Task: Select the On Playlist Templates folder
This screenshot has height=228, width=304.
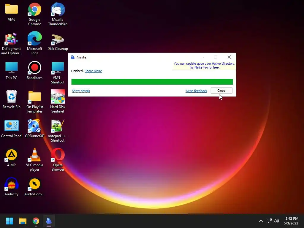Action: click(x=34, y=96)
